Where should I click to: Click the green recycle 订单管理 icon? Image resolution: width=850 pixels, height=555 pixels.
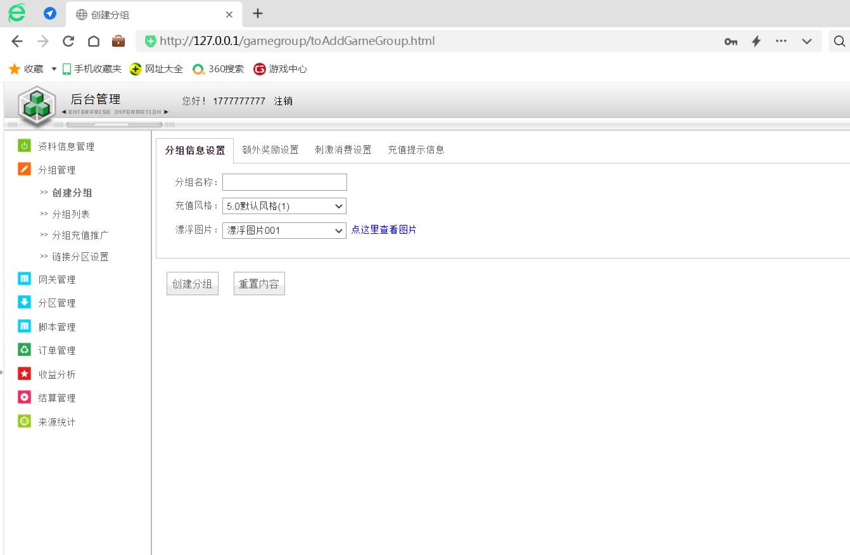[x=24, y=350]
